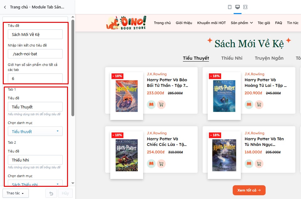Open Trang chủ in the navigation
The image size is (301, 199).
coord(162,23)
